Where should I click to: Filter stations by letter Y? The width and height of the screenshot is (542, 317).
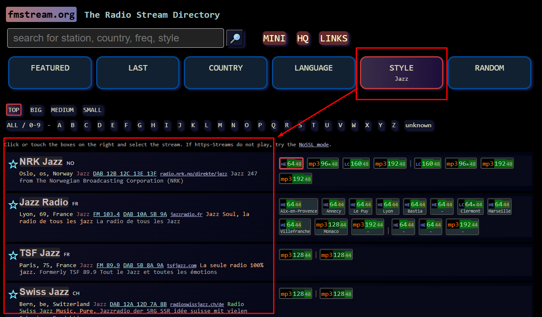380,125
